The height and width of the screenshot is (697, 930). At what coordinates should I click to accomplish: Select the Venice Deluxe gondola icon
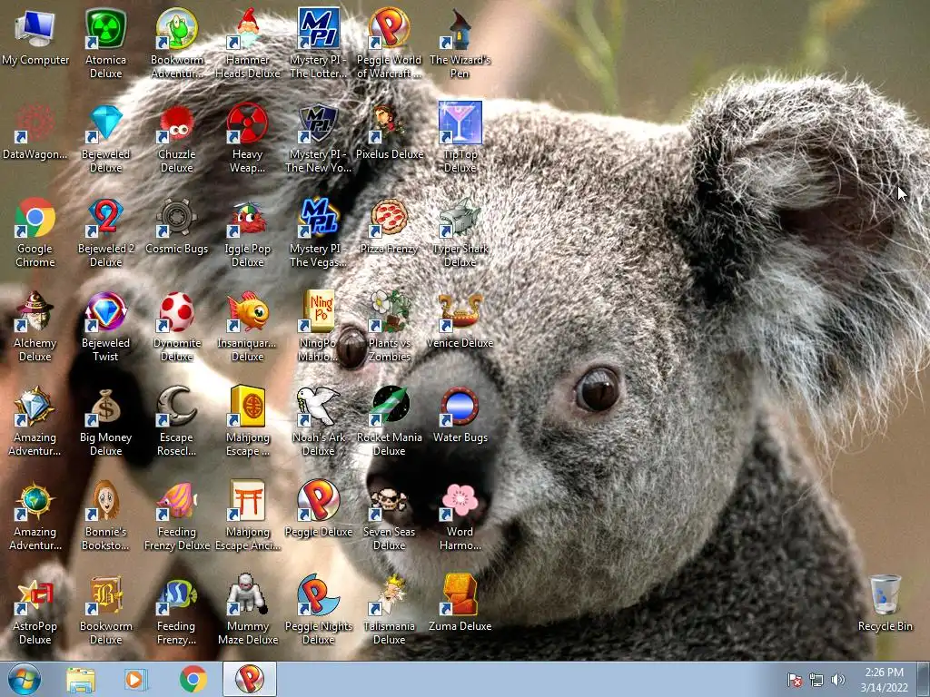click(460, 312)
